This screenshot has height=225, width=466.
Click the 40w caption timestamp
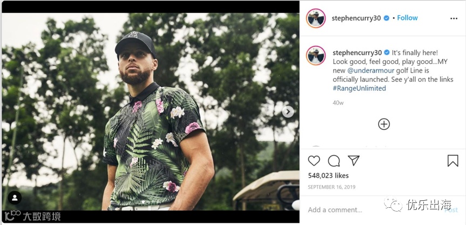click(x=338, y=102)
